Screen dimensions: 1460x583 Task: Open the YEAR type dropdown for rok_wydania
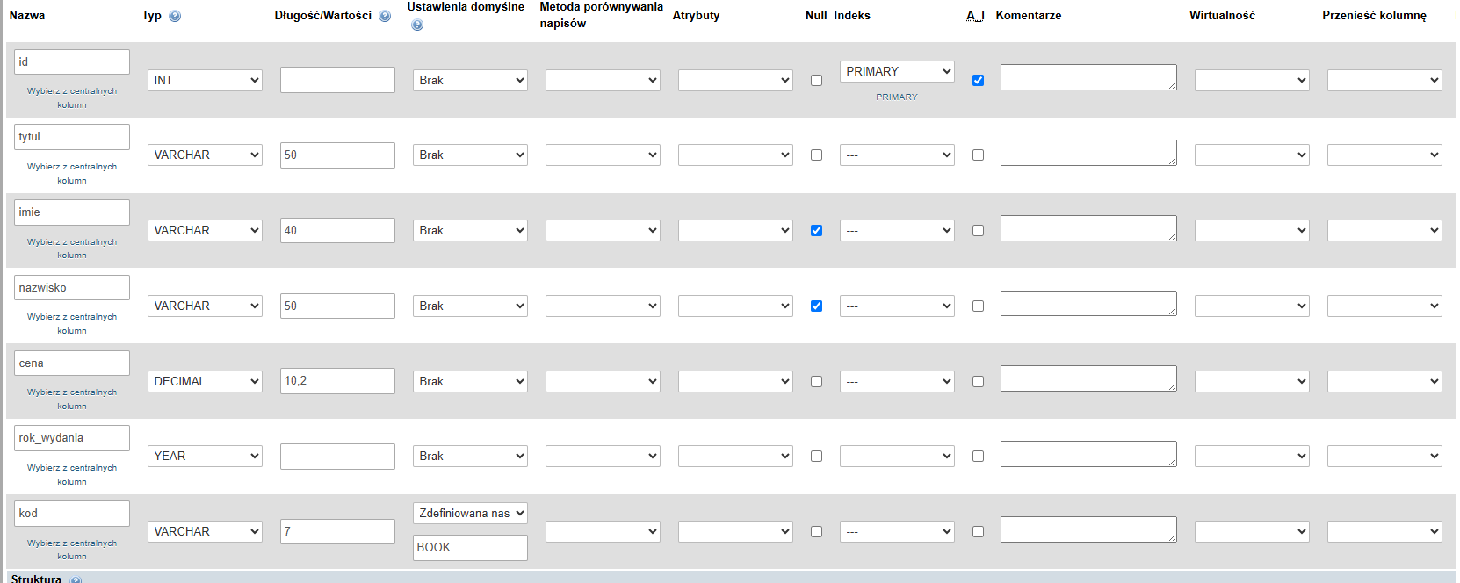[205, 456]
